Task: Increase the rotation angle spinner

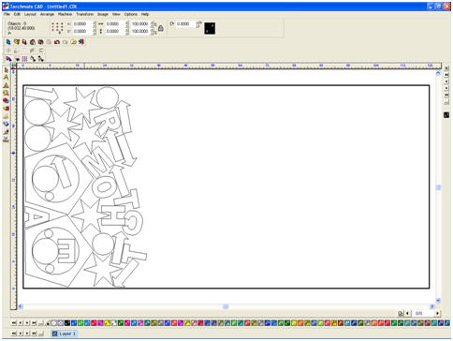Action: (197, 22)
